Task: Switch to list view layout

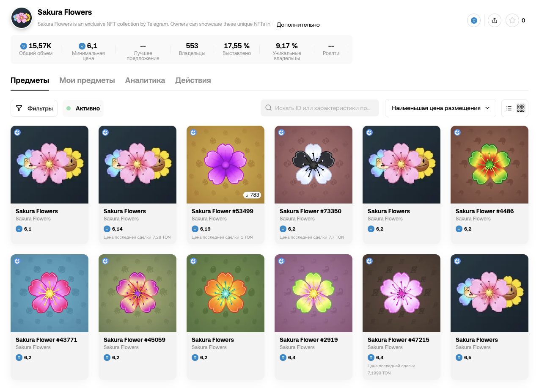Action: 509,108
